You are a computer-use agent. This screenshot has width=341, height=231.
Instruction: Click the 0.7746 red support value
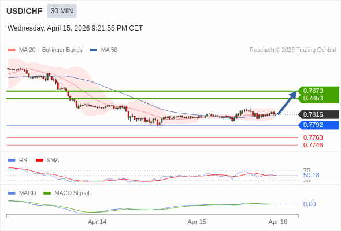[x=313, y=145]
